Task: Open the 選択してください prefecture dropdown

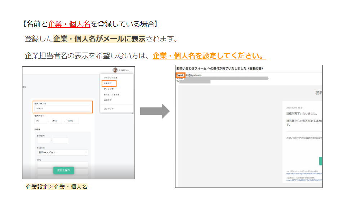Action: (x=62, y=153)
